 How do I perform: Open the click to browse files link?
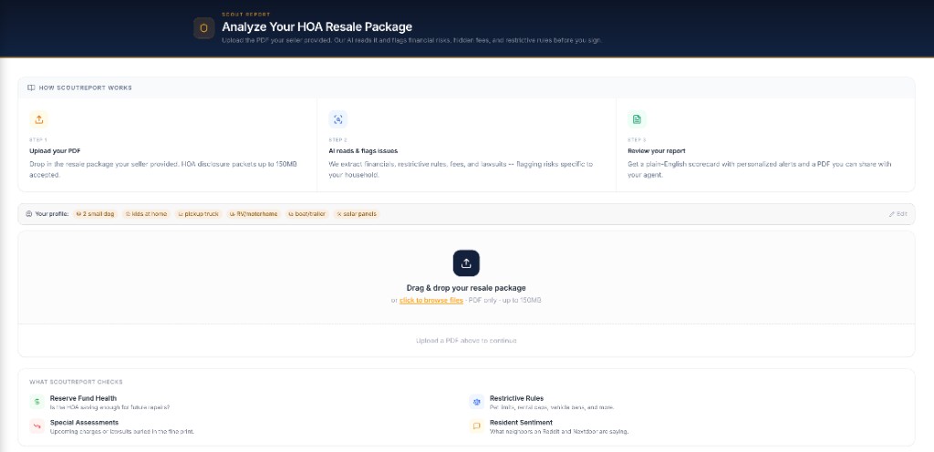pyautogui.click(x=431, y=301)
